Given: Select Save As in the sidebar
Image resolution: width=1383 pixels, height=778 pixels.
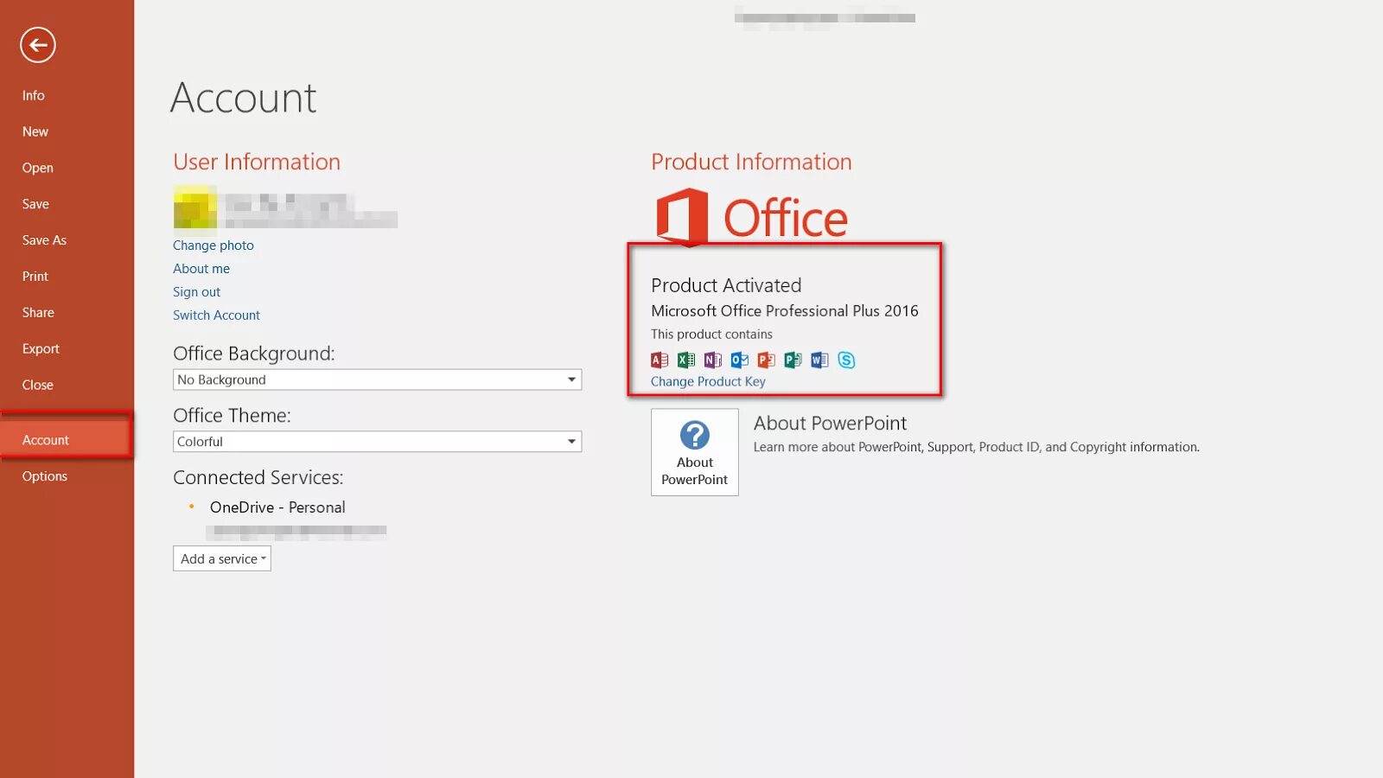Looking at the screenshot, I should coord(44,240).
